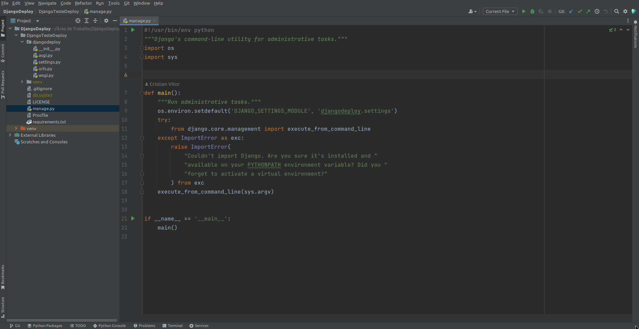
Task: Click the Debug bug icon
Action: (x=532, y=11)
